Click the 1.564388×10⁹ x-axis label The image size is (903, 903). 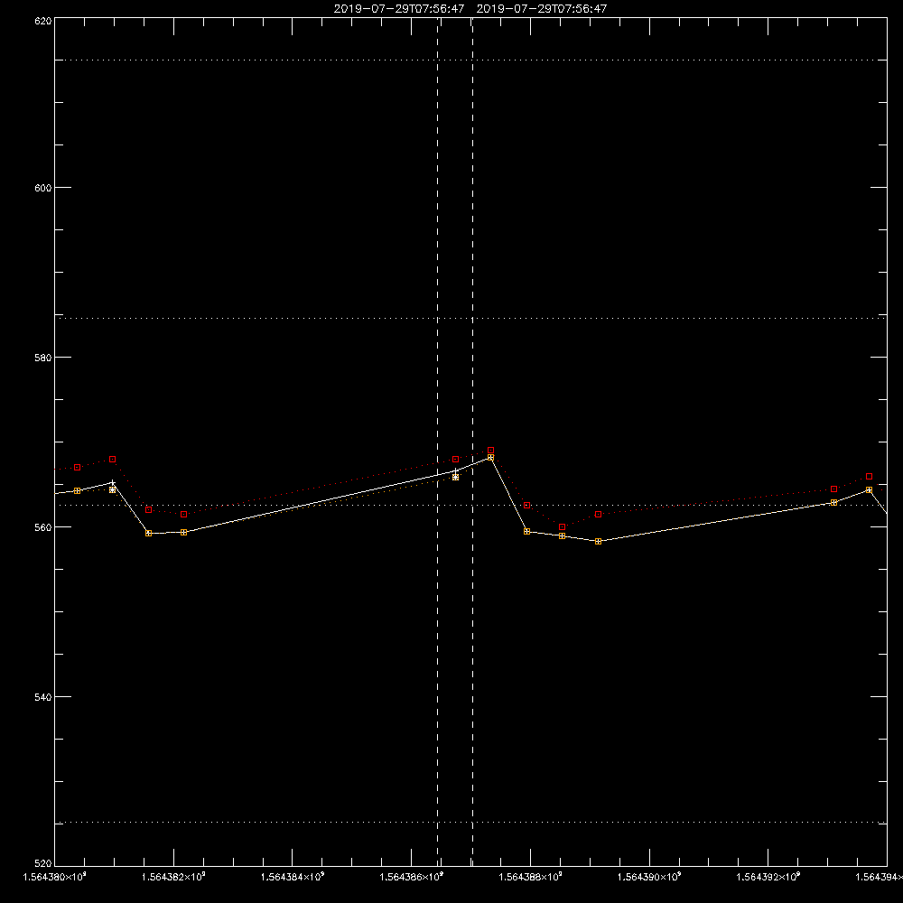point(530,877)
